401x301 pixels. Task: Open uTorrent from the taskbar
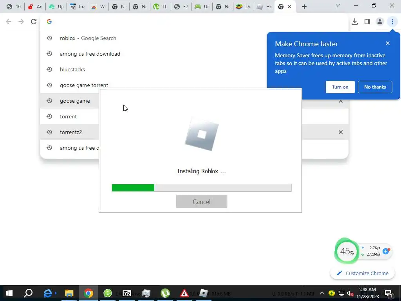(165, 293)
